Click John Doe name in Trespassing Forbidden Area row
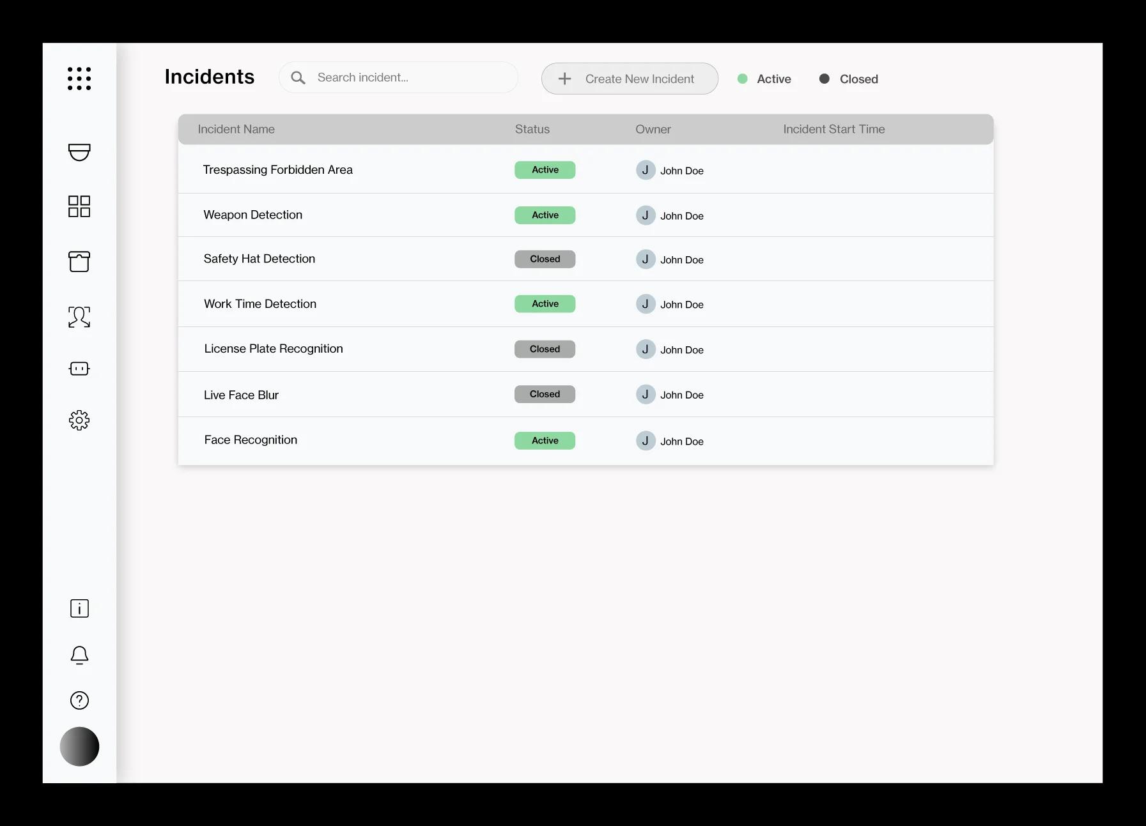The width and height of the screenshot is (1146, 826). coord(682,171)
